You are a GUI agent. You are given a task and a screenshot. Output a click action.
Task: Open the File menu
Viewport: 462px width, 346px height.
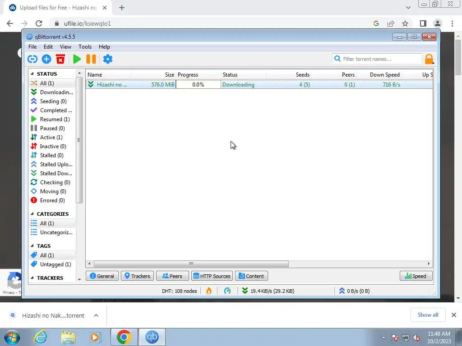coord(32,47)
